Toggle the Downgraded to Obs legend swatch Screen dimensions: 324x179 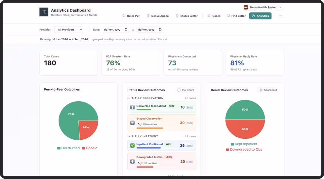pyautogui.click(x=227, y=150)
